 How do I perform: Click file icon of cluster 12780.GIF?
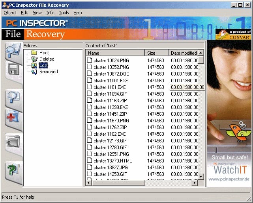coord(90,148)
